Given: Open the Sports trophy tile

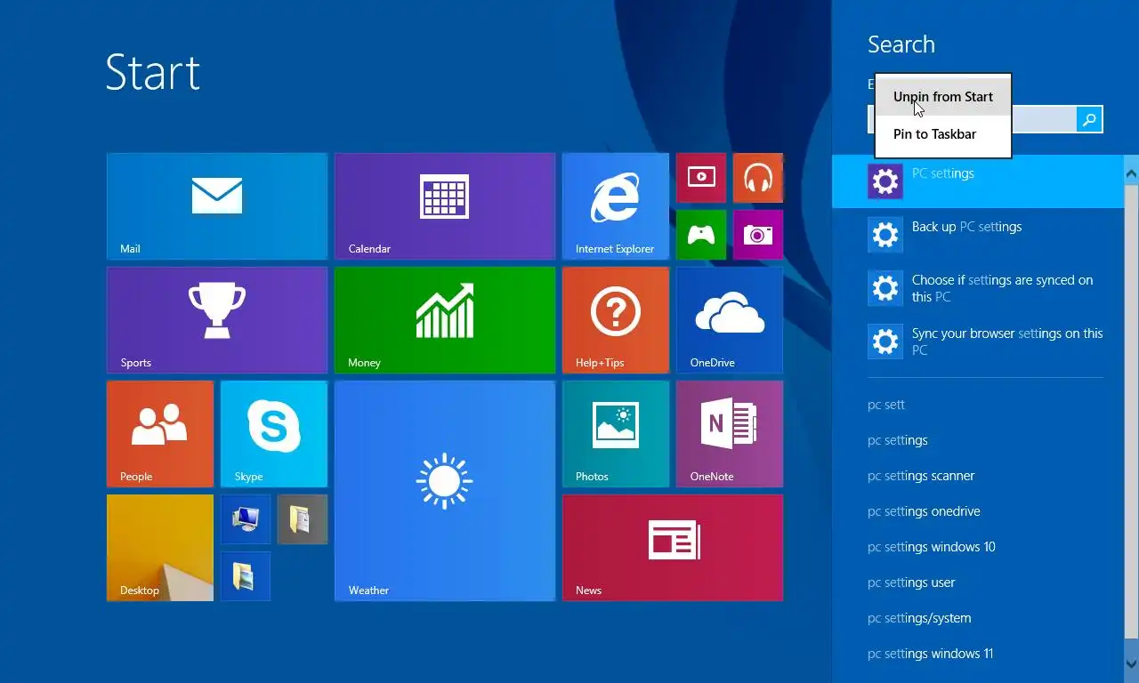Looking at the screenshot, I should click(x=217, y=320).
